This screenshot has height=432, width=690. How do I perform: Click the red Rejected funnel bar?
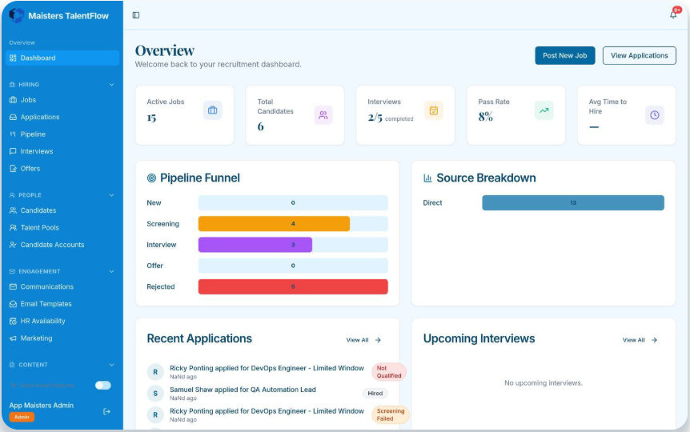click(293, 287)
